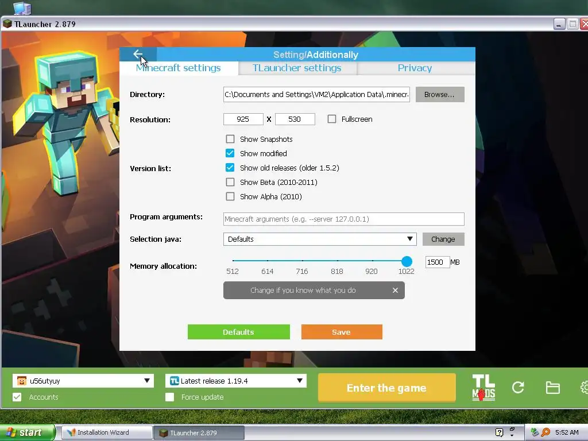Image resolution: width=588 pixels, height=441 pixels.
Task: Click the resolution height field 530
Action: pyautogui.click(x=295, y=119)
